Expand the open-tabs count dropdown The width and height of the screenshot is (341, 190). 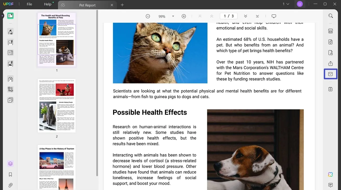[x=286, y=4]
